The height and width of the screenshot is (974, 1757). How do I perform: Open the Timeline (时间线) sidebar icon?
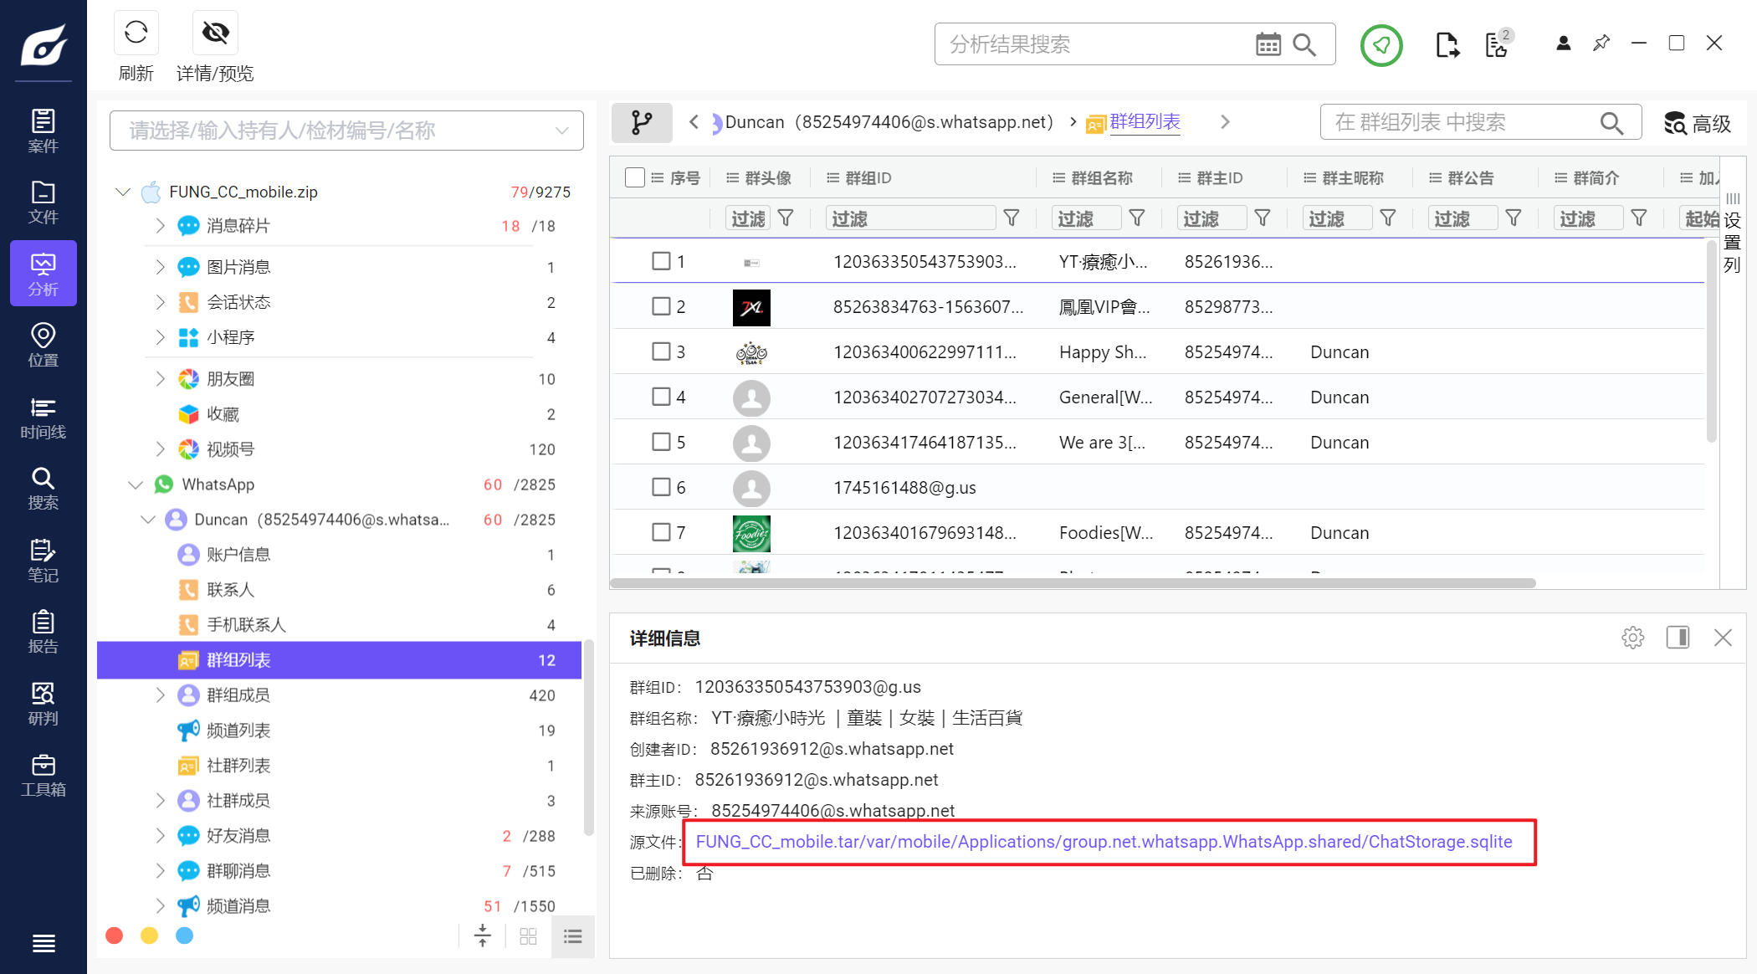click(x=43, y=417)
